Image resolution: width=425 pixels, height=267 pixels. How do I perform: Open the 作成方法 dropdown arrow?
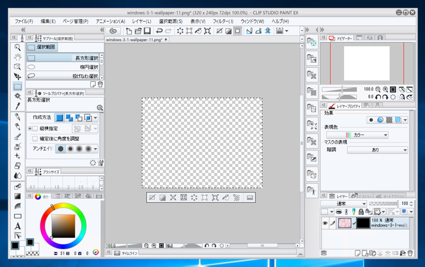tap(95, 118)
